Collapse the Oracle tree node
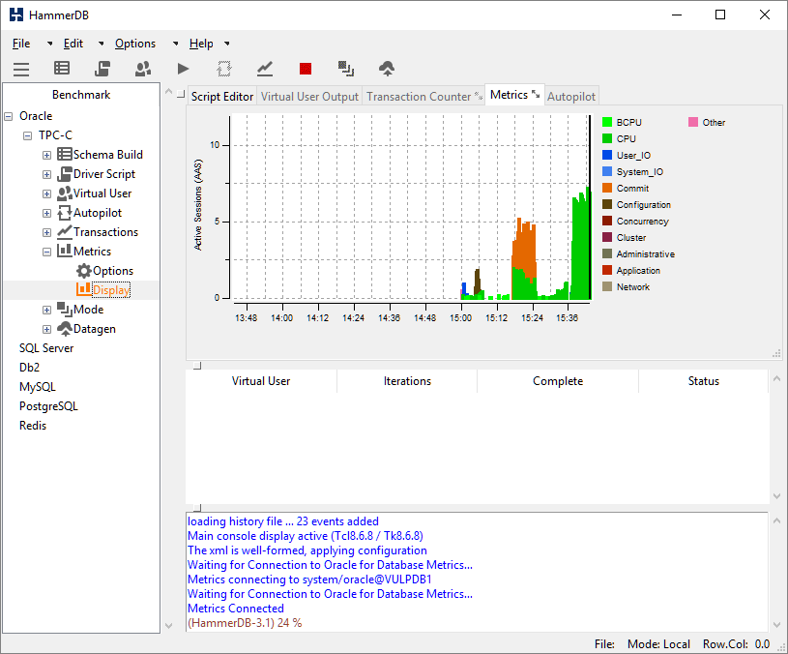788x654 pixels. pyautogui.click(x=9, y=117)
